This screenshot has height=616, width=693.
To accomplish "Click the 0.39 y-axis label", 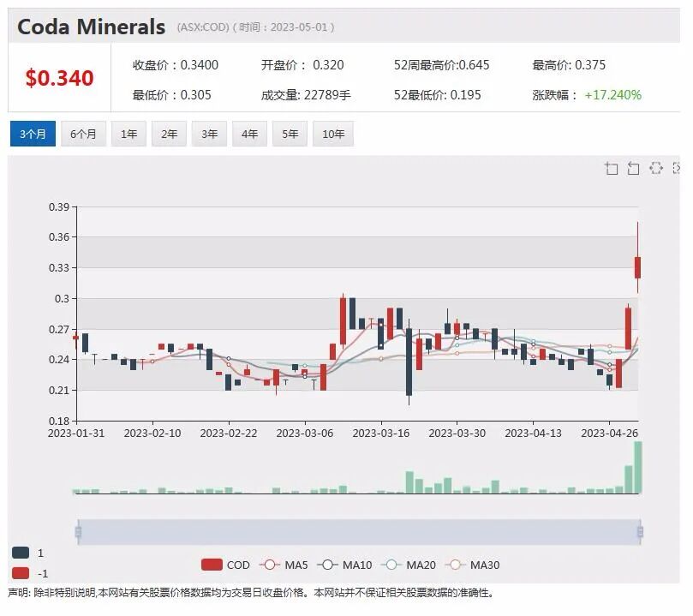I will pos(59,206).
